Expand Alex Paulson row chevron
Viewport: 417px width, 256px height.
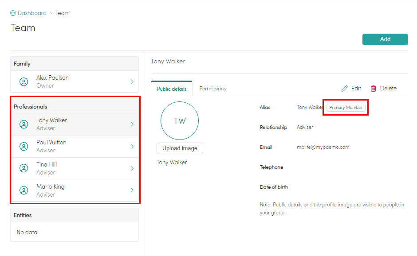(132, 82)
